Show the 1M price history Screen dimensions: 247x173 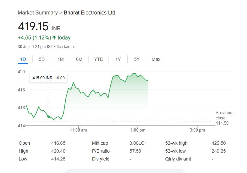coord(61,59)
